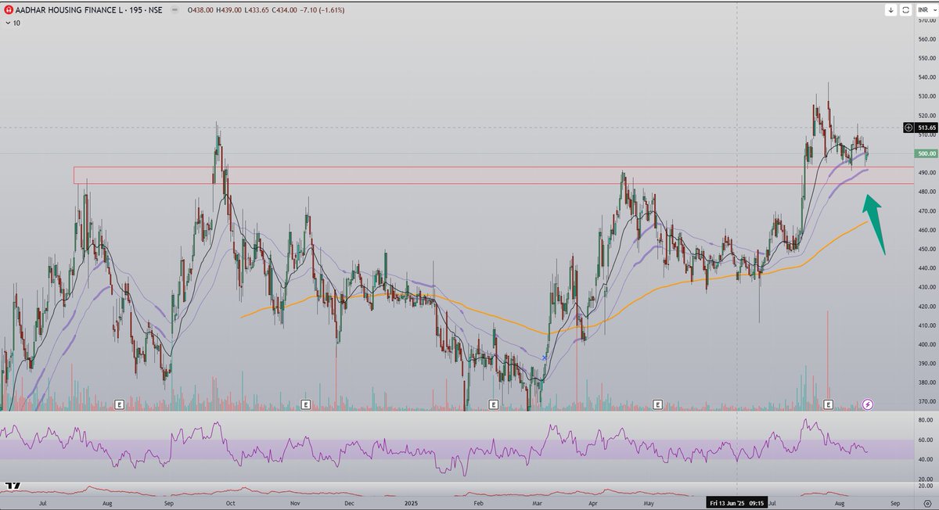Click the TradingView logo in the bottom corner
This screenshot has width=939, height=510.
(x=12, y=486)
